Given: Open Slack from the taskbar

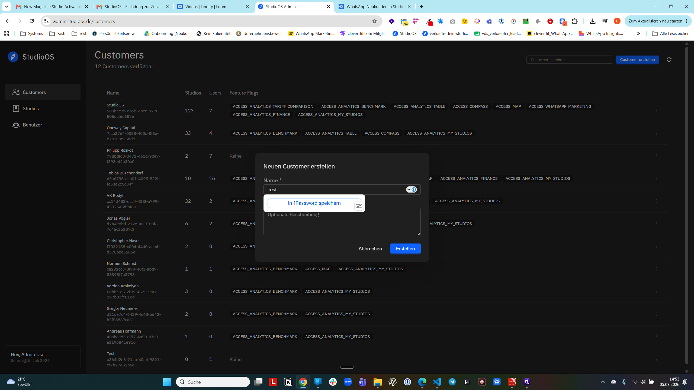Looking at the screenshot, I should tap(333, 382).
